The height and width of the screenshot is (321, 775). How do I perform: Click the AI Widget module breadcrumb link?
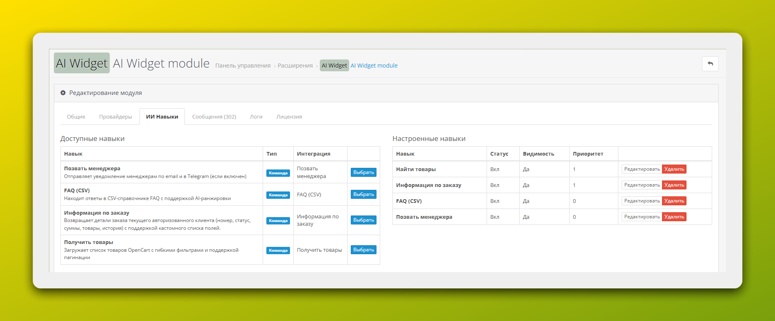pyautogui.click(x=374, y=66)
